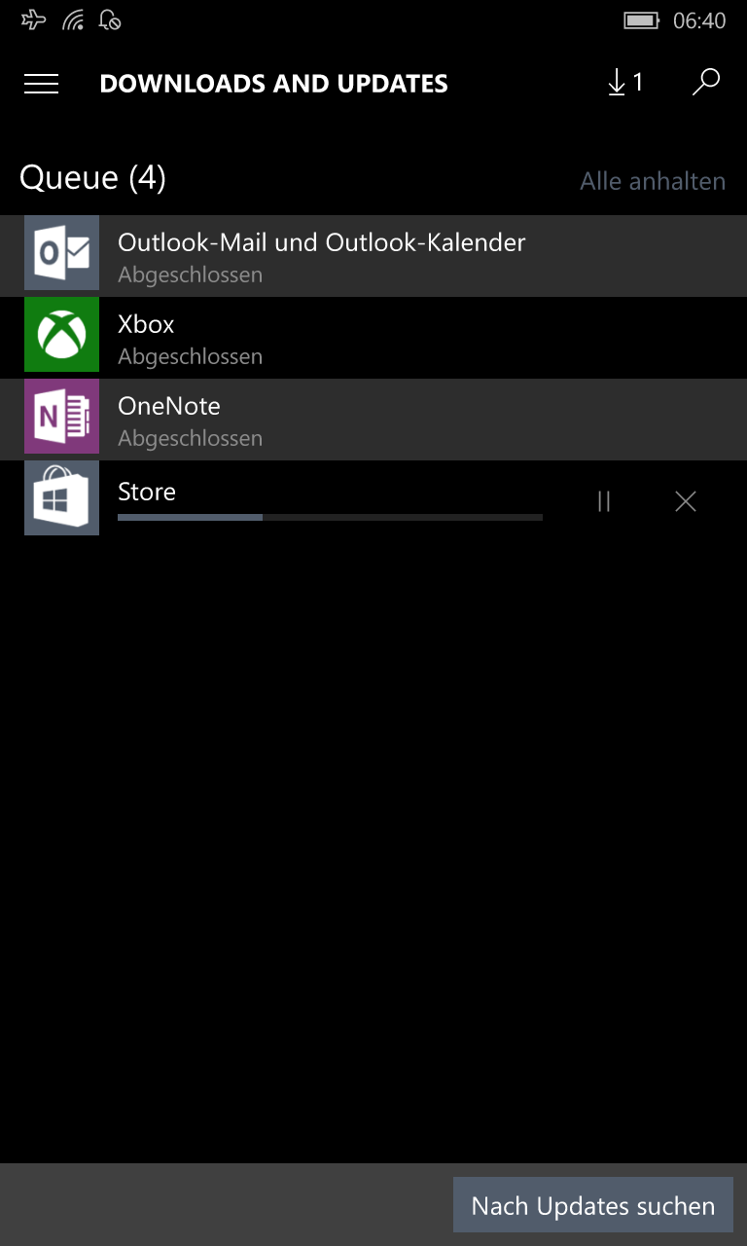Tap the 06:40 clock

699,20
